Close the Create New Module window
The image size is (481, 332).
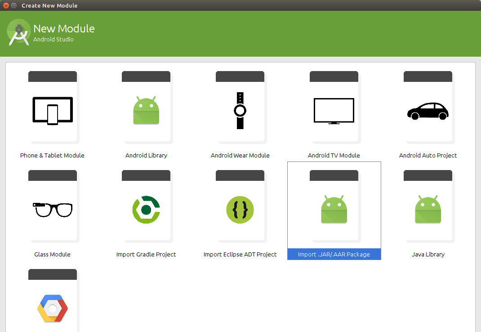pos(6,5)
